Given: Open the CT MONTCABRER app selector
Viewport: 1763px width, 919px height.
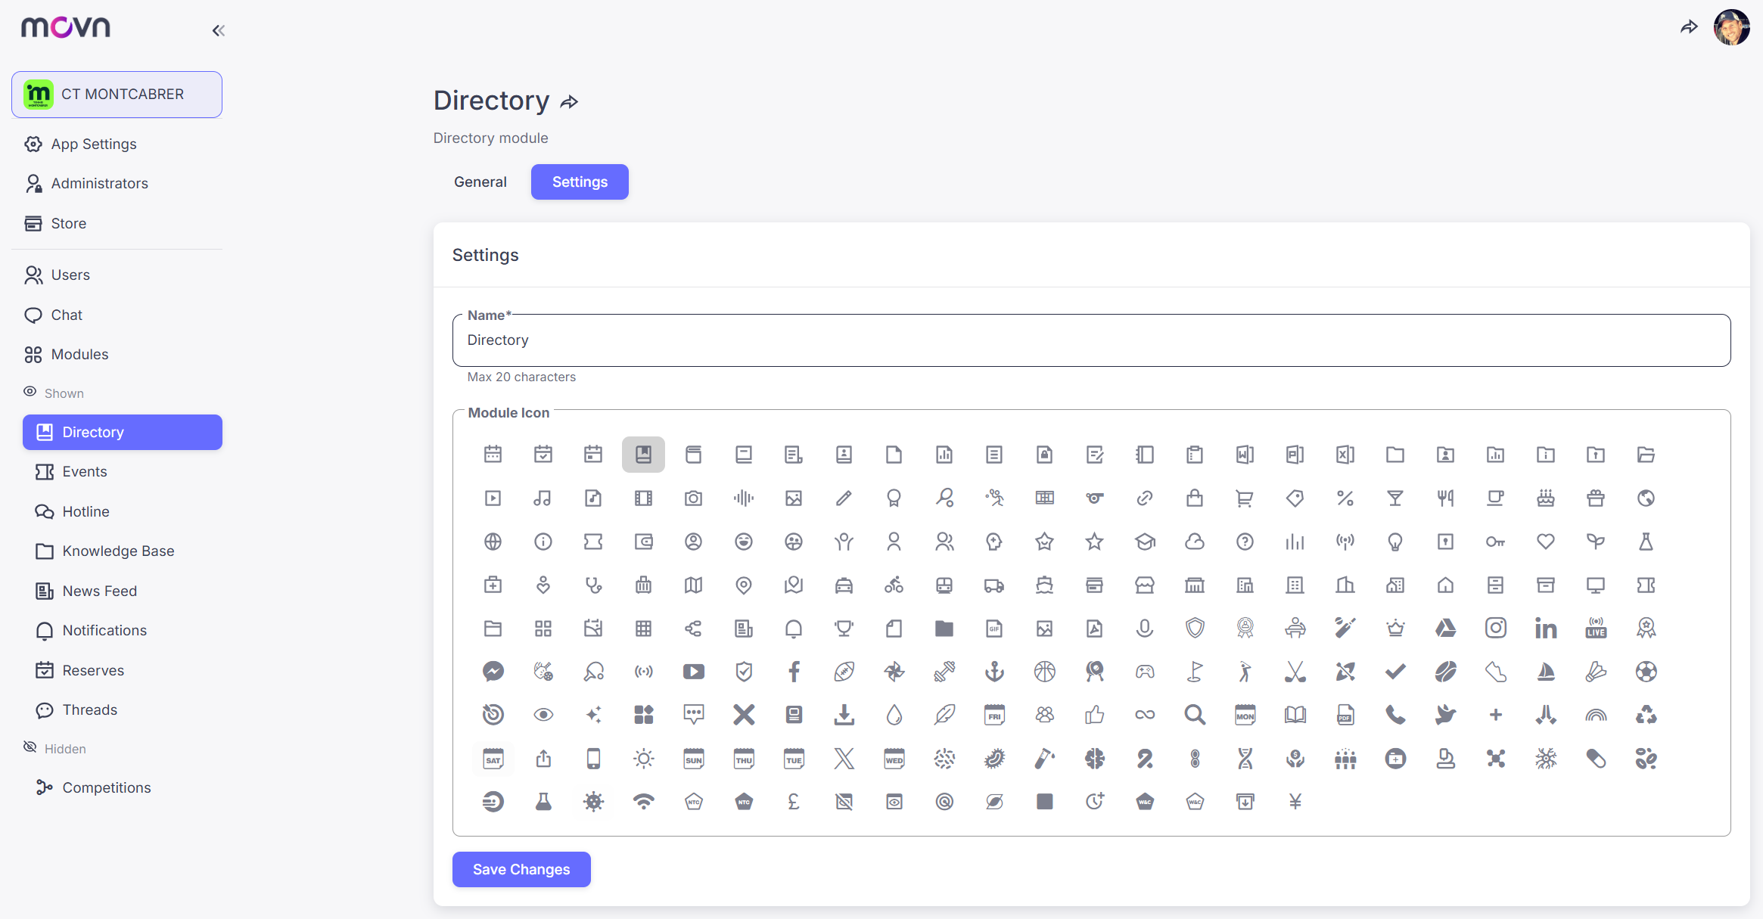Looking at the screenshot, I should 117,95.
